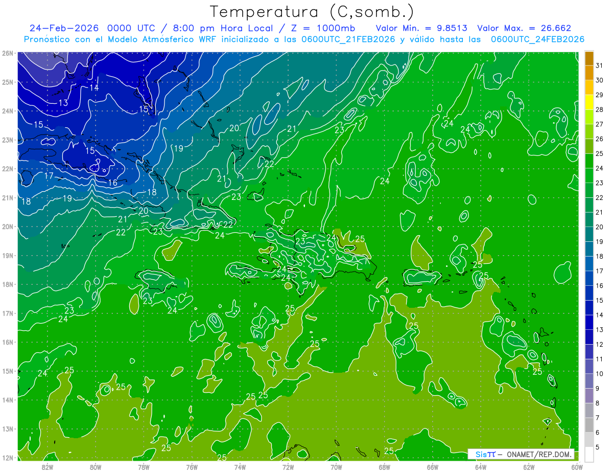This screenshot has height=474, width=613.
Task: Click the olive-green swatch between 25 and 26
Action: (589, 146)
